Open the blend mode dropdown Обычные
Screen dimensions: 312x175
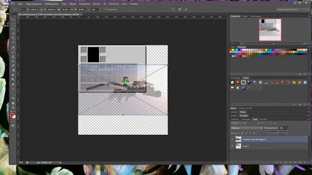pos(247,128)
